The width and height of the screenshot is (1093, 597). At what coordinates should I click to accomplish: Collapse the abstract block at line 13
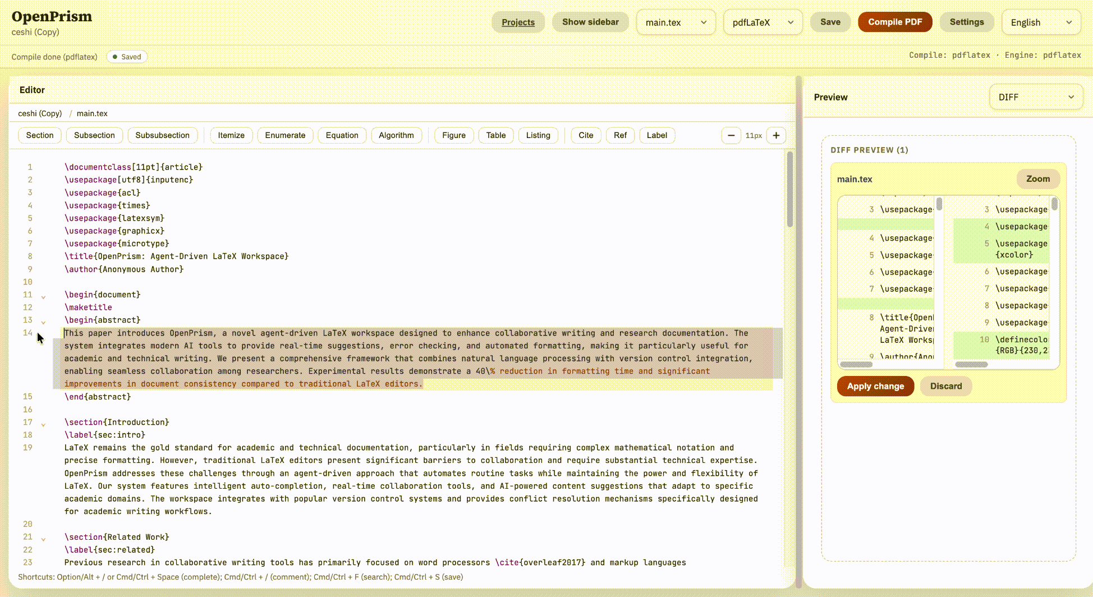tap(43, 322)
